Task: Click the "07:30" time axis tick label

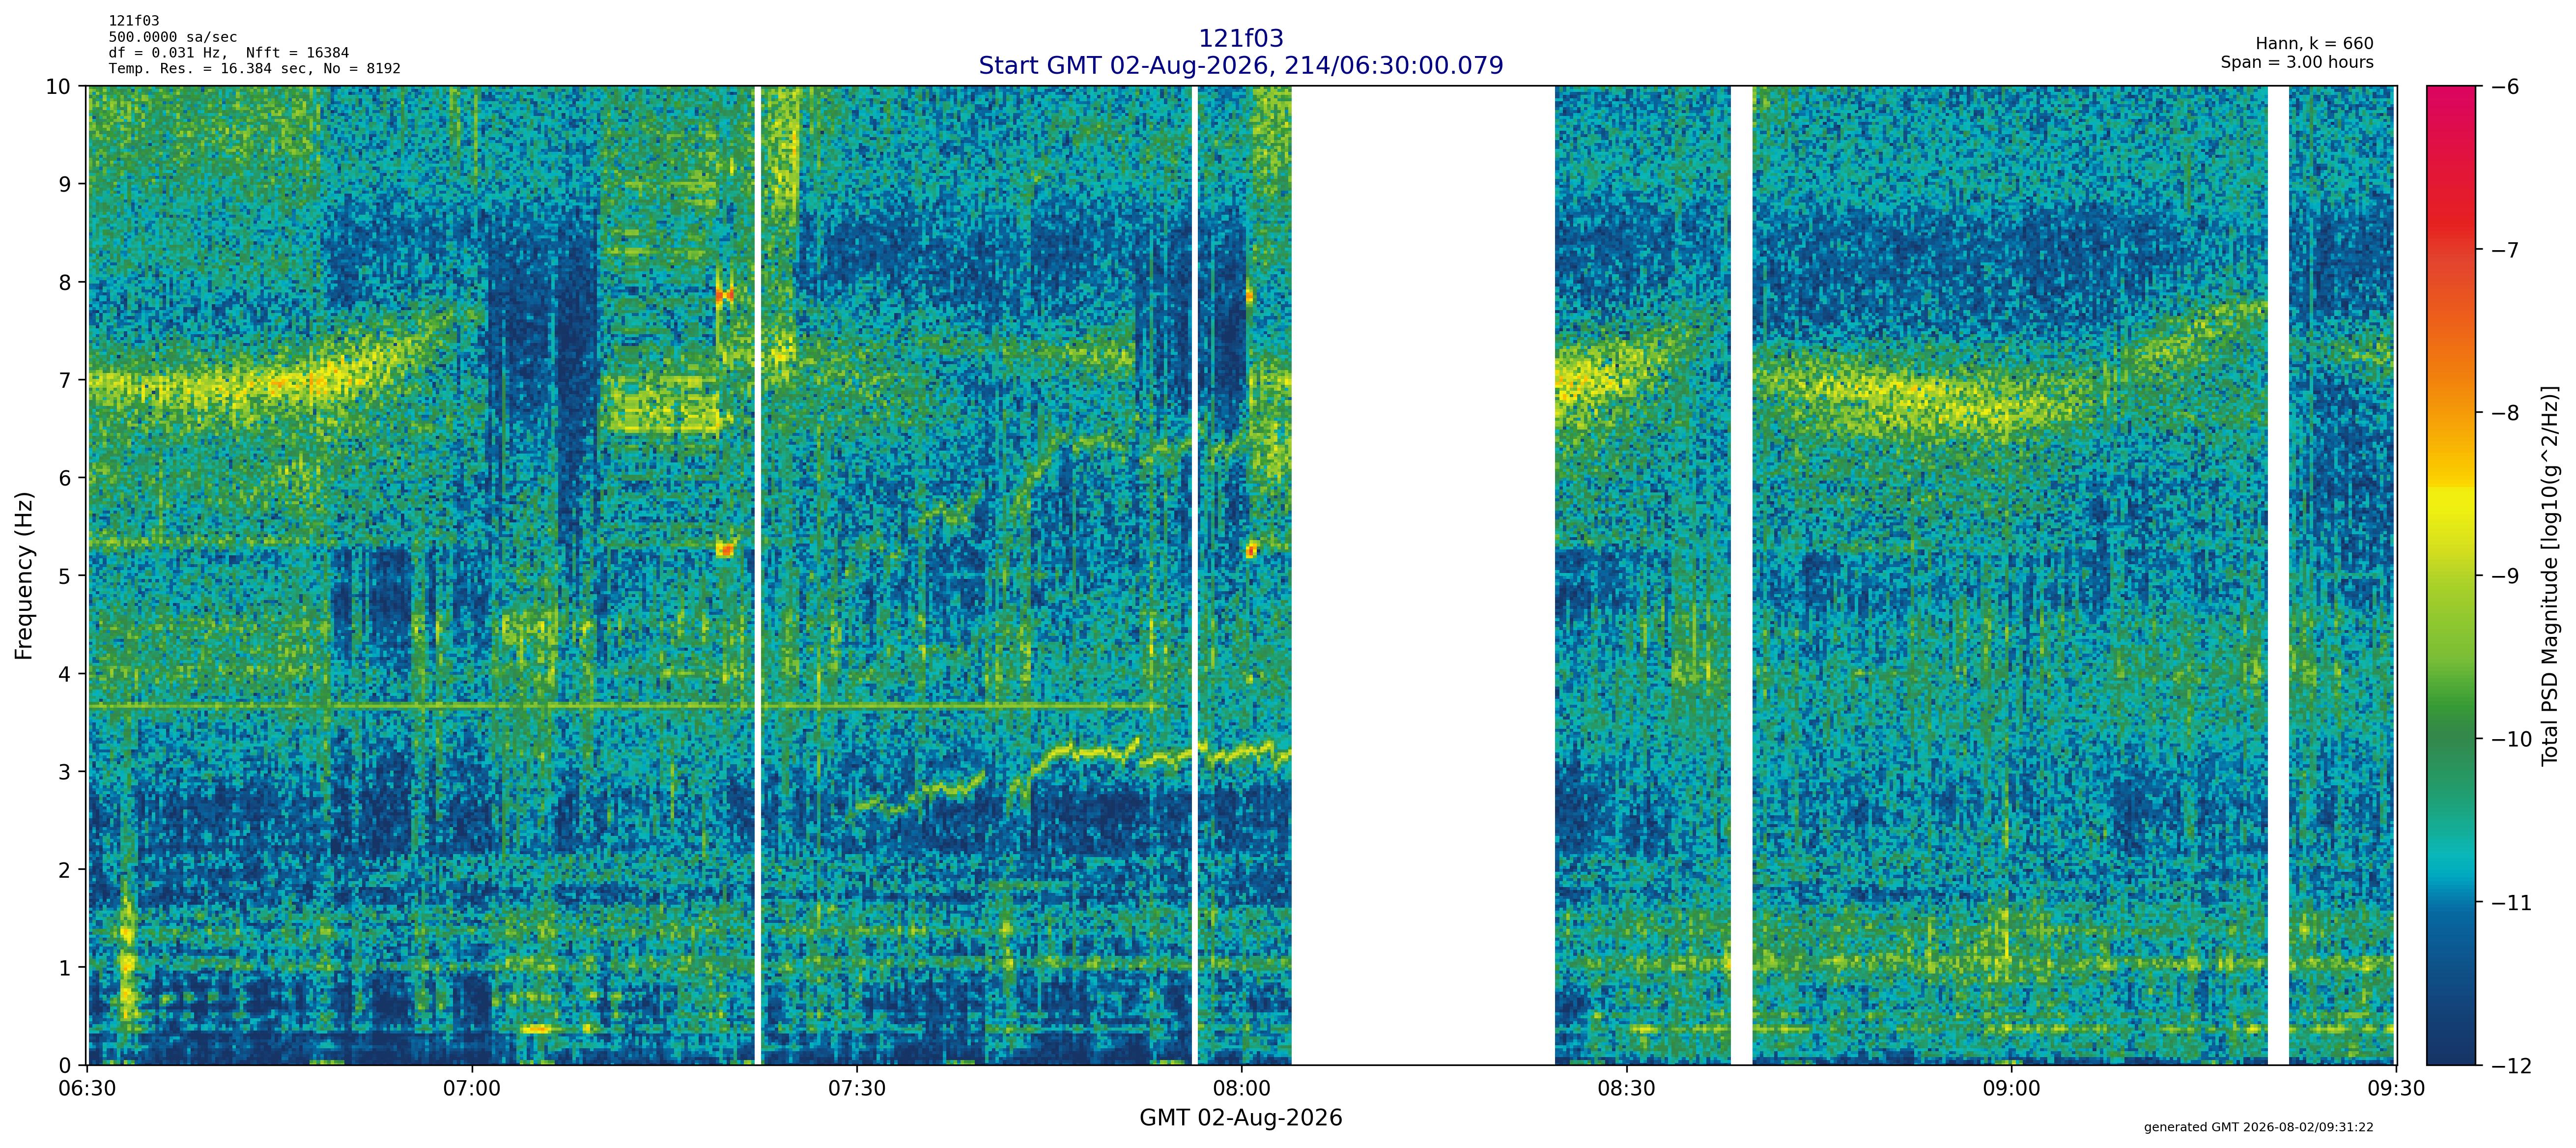Action: [857, 1089]
